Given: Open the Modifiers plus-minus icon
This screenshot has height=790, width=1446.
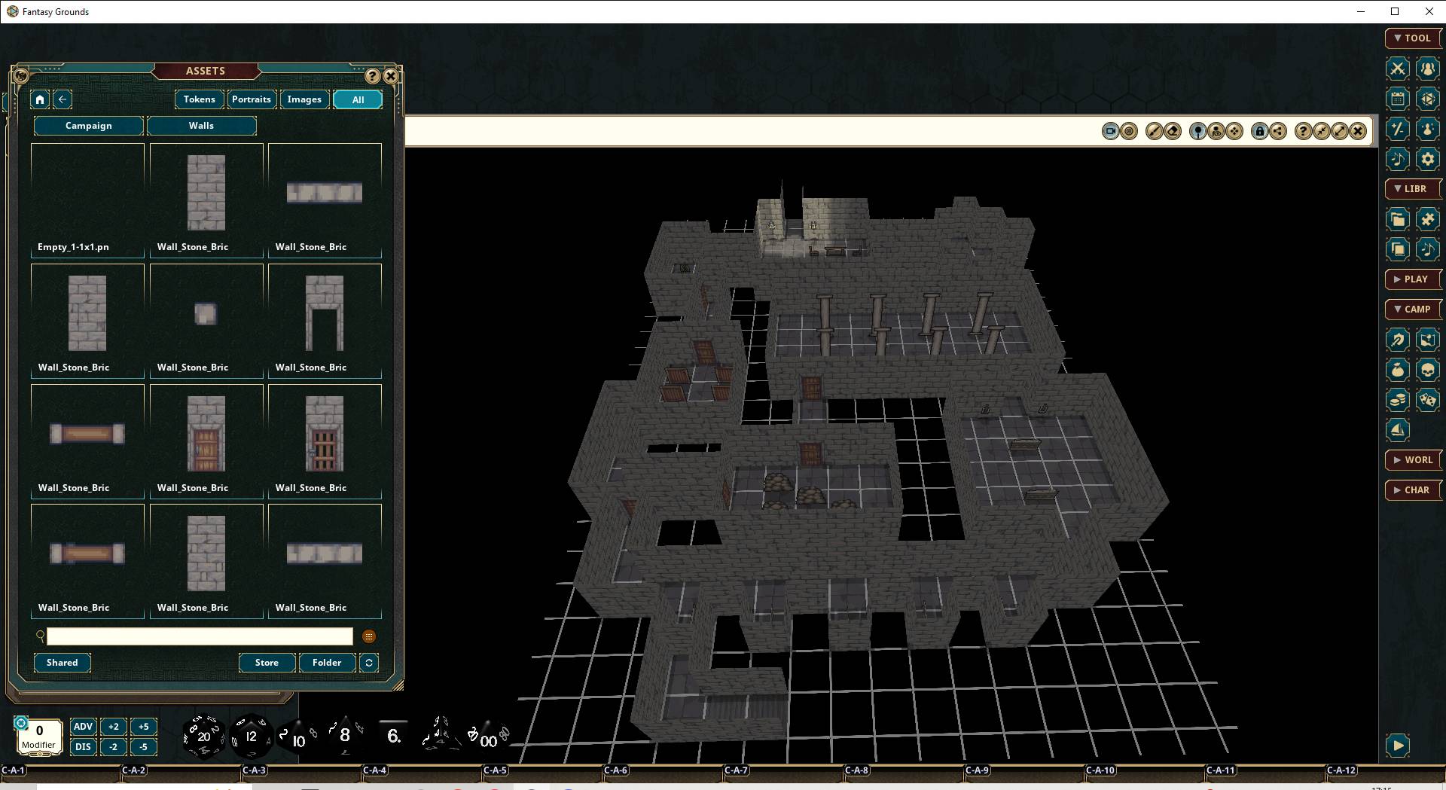Looking at the screenshot, I should coord(1398,129).
